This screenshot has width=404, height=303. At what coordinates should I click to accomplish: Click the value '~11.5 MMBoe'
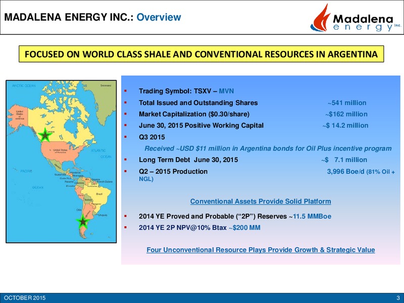click(310, 216)
